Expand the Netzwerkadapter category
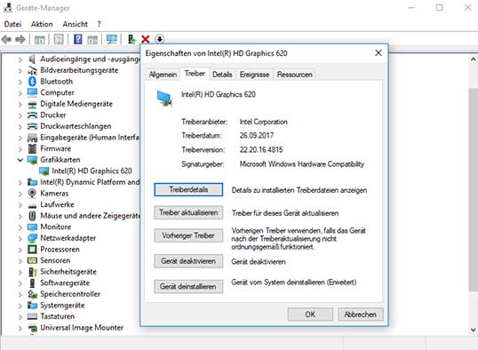Image resolution: width=478 pixels, height=350 pixels. pyautogui.click(x=20, y=238)
